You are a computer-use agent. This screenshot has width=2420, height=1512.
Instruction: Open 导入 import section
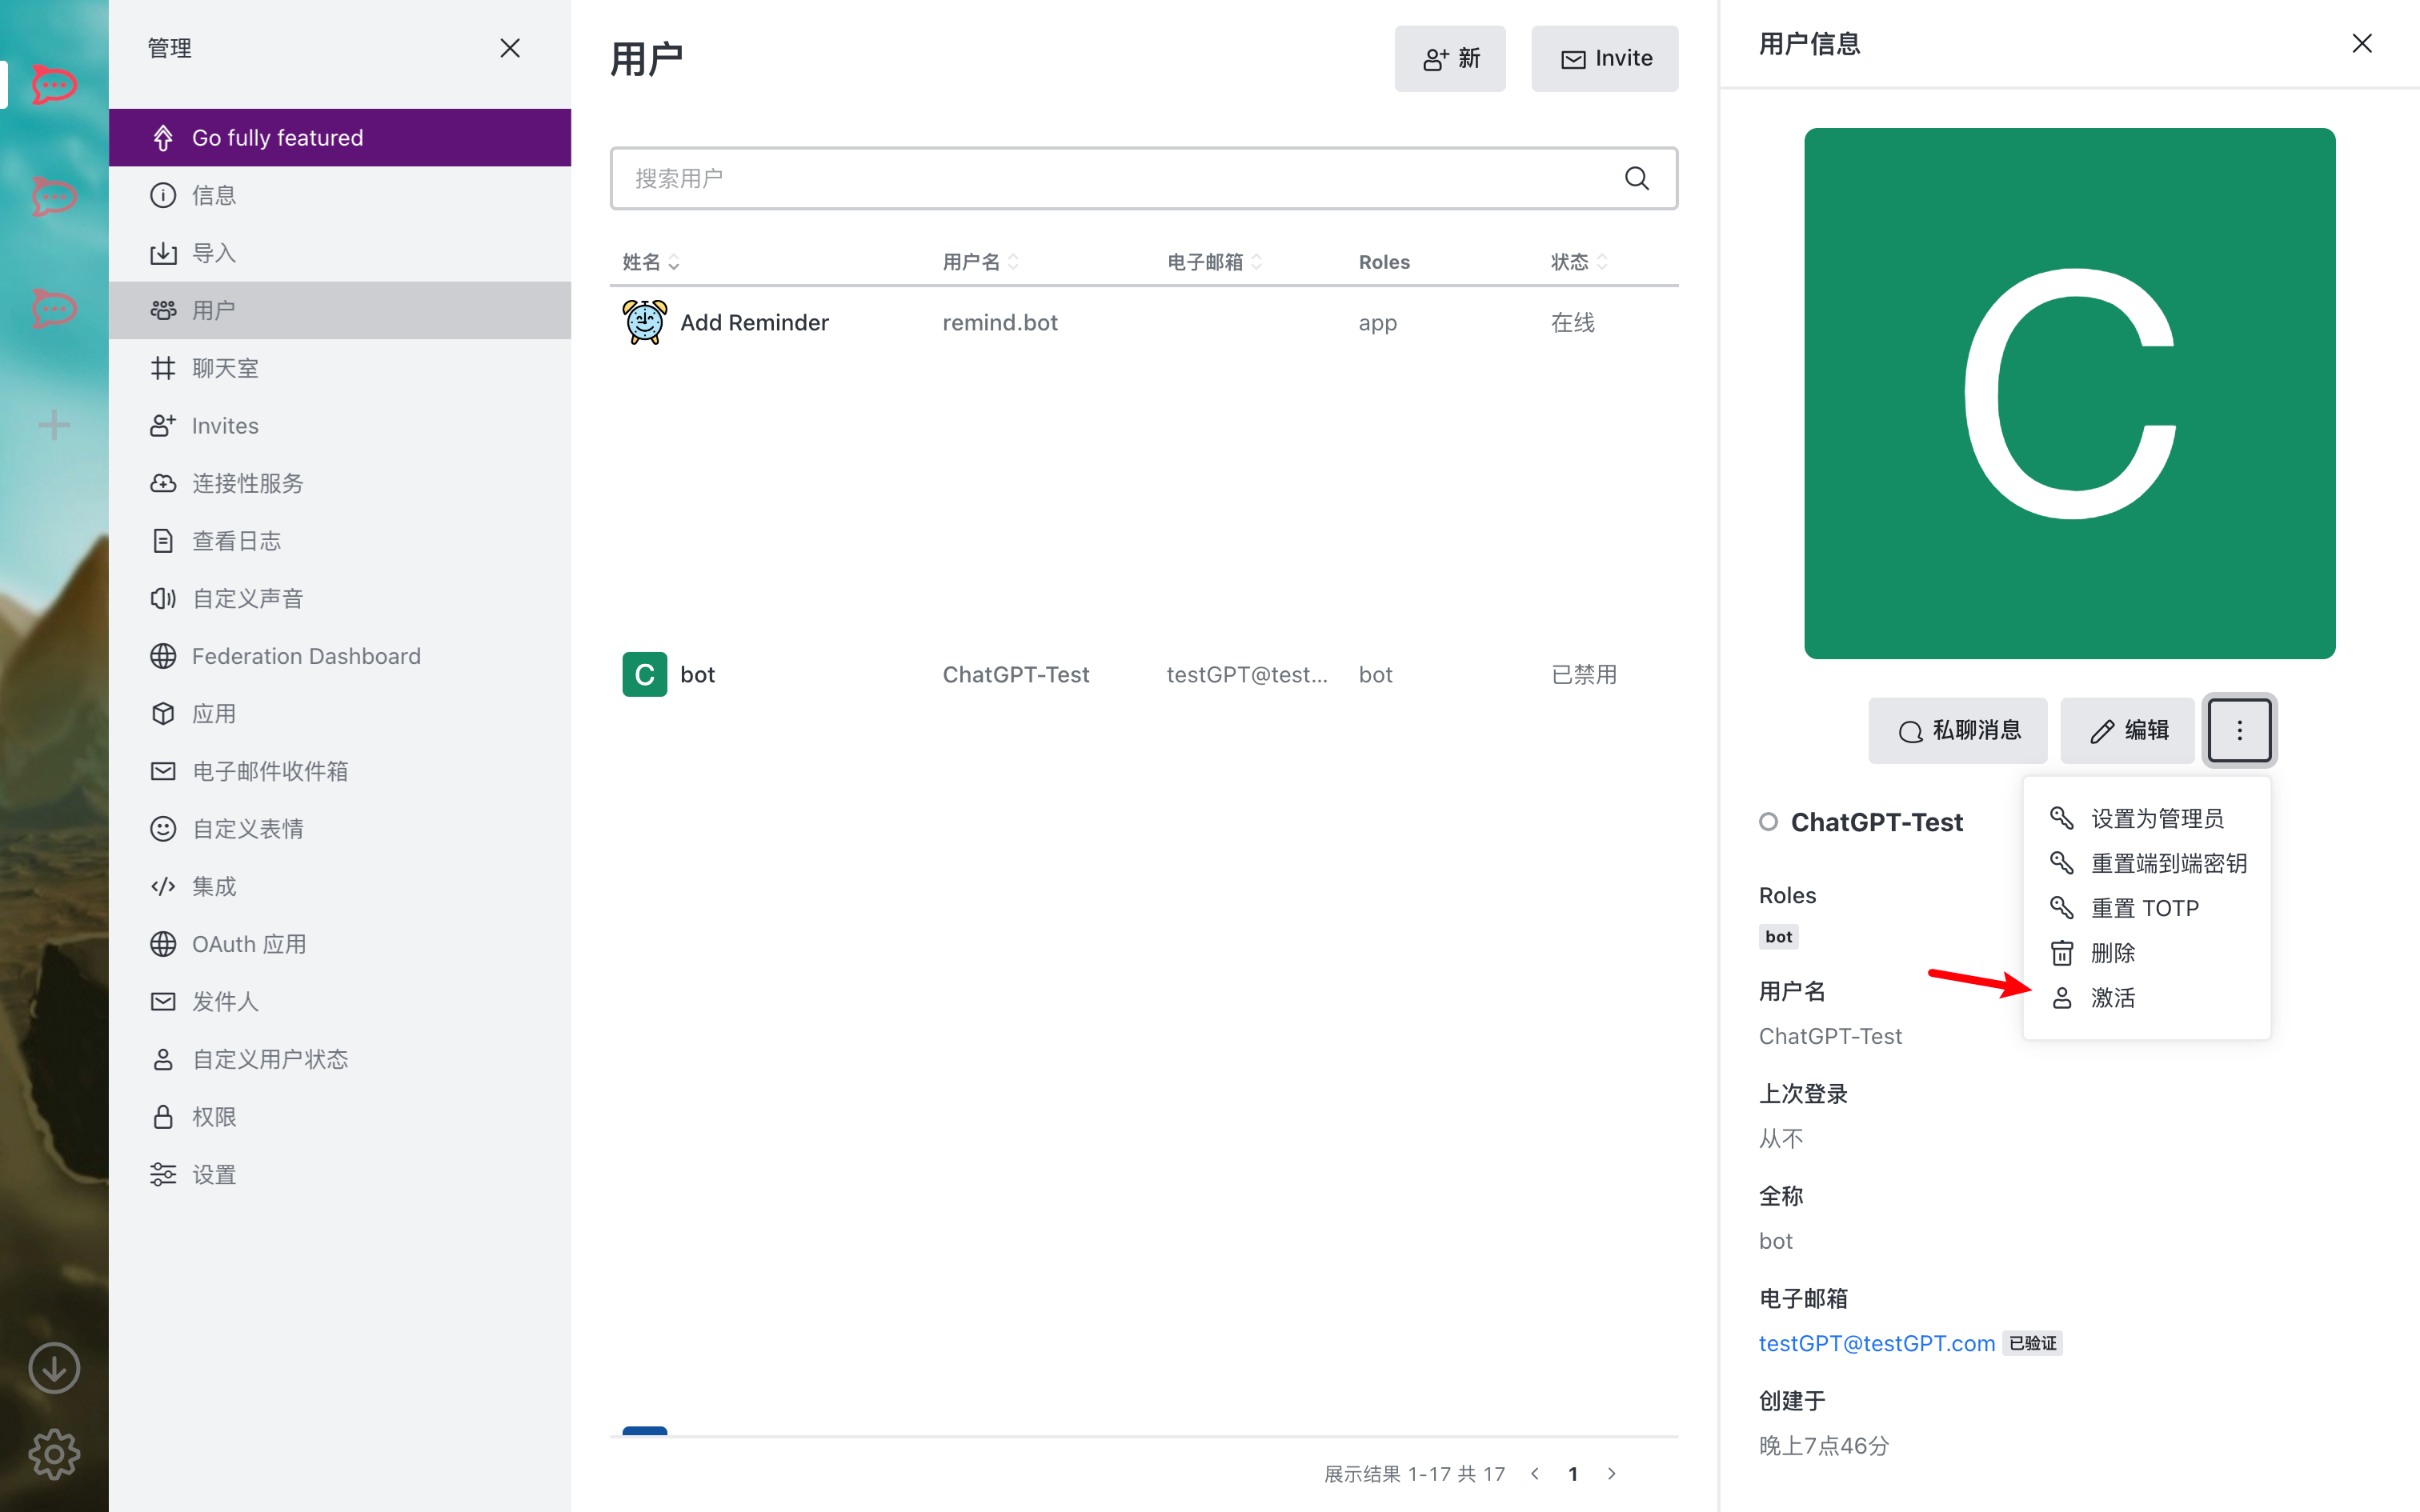pyautogui.click(x=340, y=252)
